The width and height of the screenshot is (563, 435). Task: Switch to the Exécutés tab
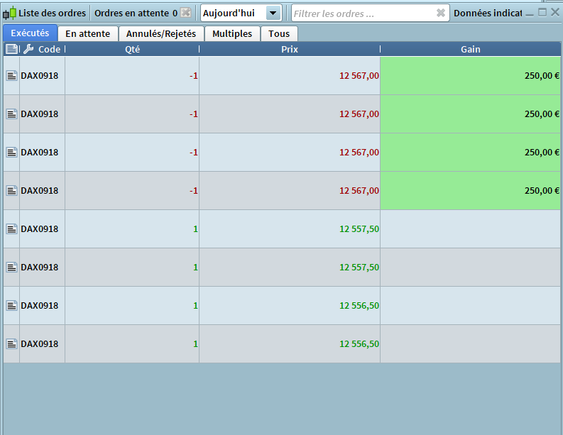tap(30, 33)
